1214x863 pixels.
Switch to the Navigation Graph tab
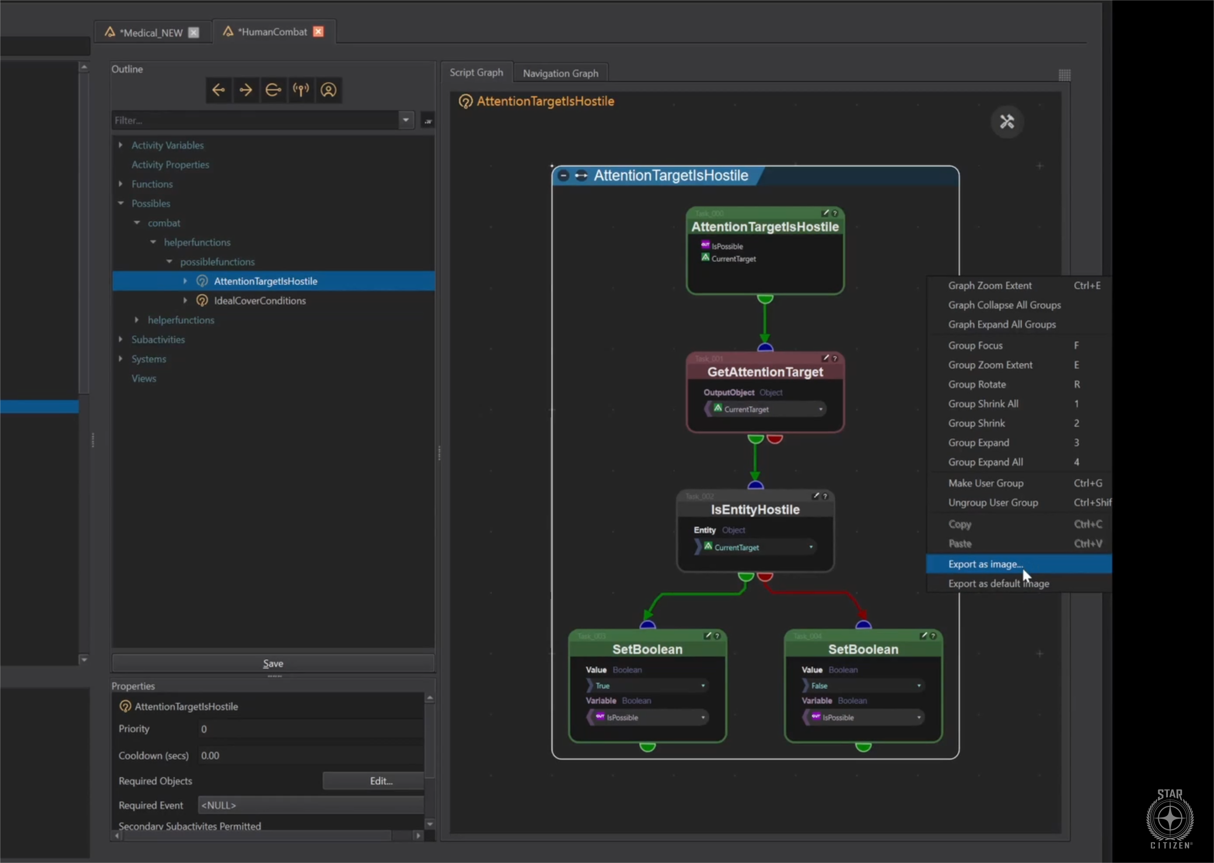click(560, 73)
